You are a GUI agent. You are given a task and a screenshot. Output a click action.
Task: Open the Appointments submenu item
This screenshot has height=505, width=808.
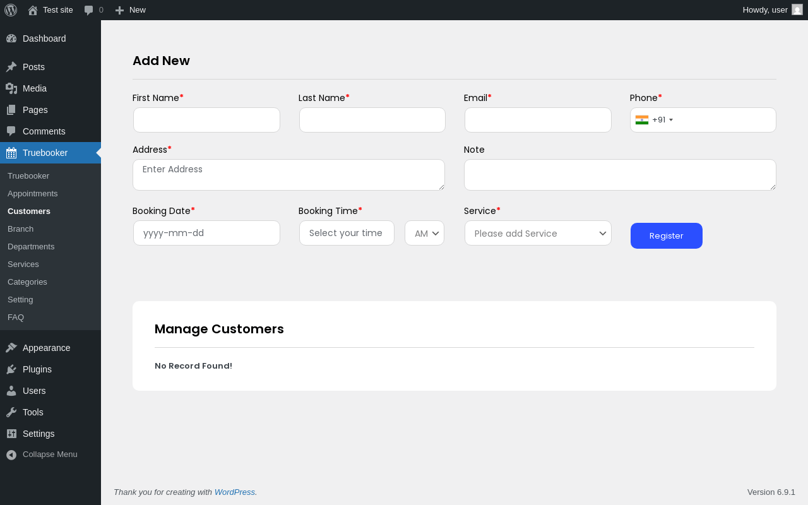33,193
